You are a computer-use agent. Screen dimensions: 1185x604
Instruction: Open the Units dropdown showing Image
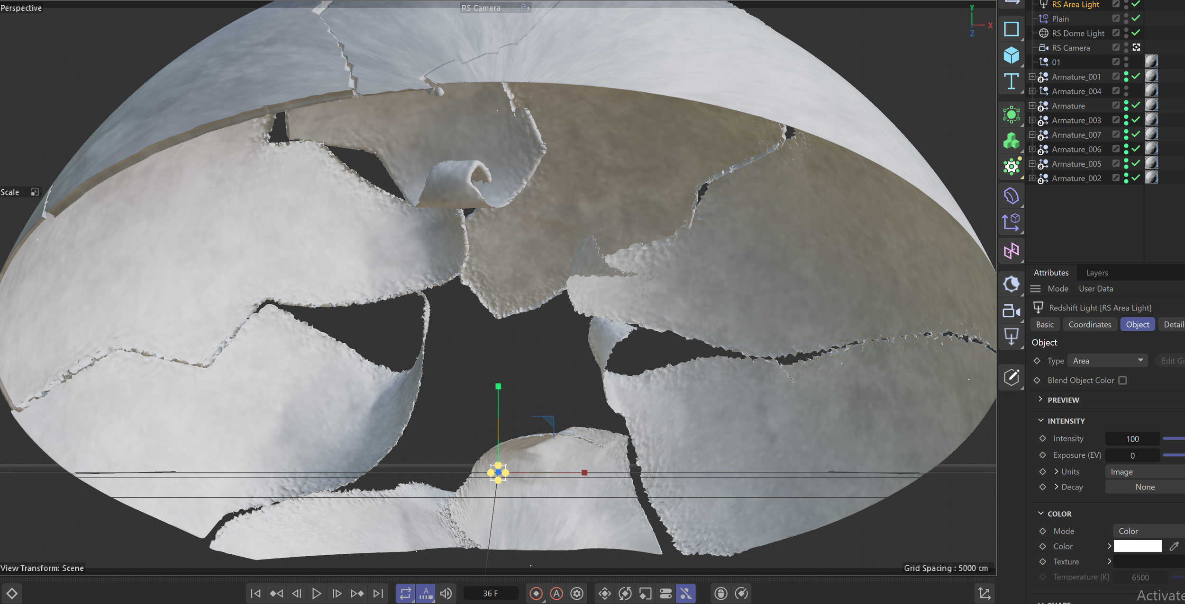pos(1145,472)
